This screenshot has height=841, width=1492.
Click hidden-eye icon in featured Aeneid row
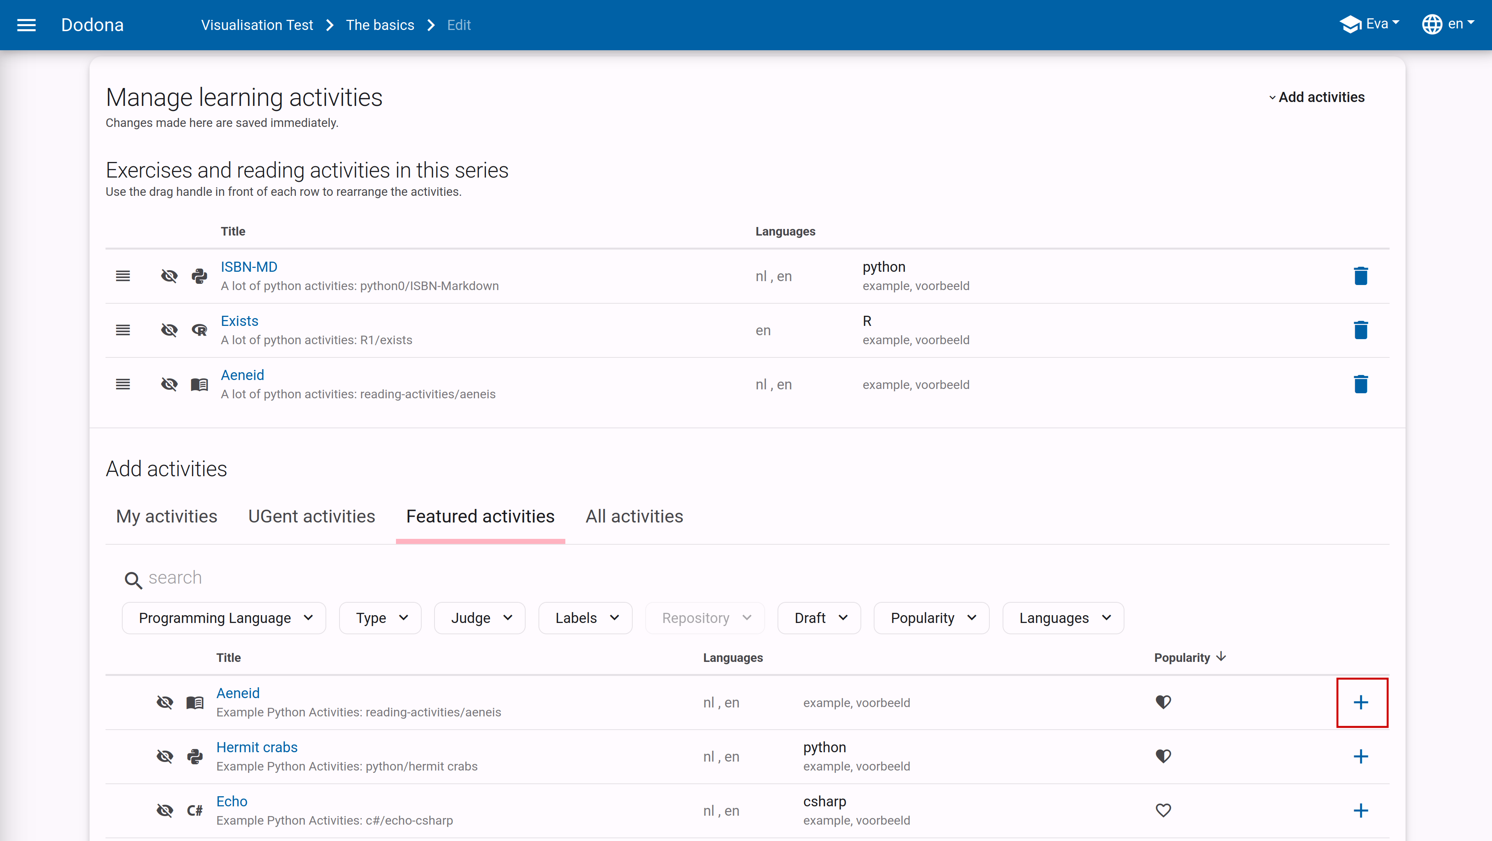(x=165, y=702)
